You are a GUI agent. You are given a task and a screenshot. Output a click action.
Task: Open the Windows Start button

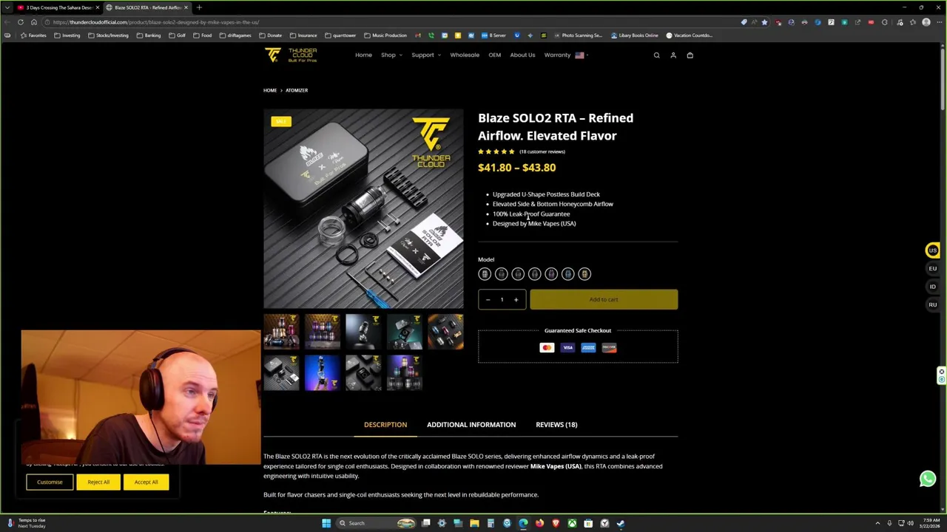326,523
